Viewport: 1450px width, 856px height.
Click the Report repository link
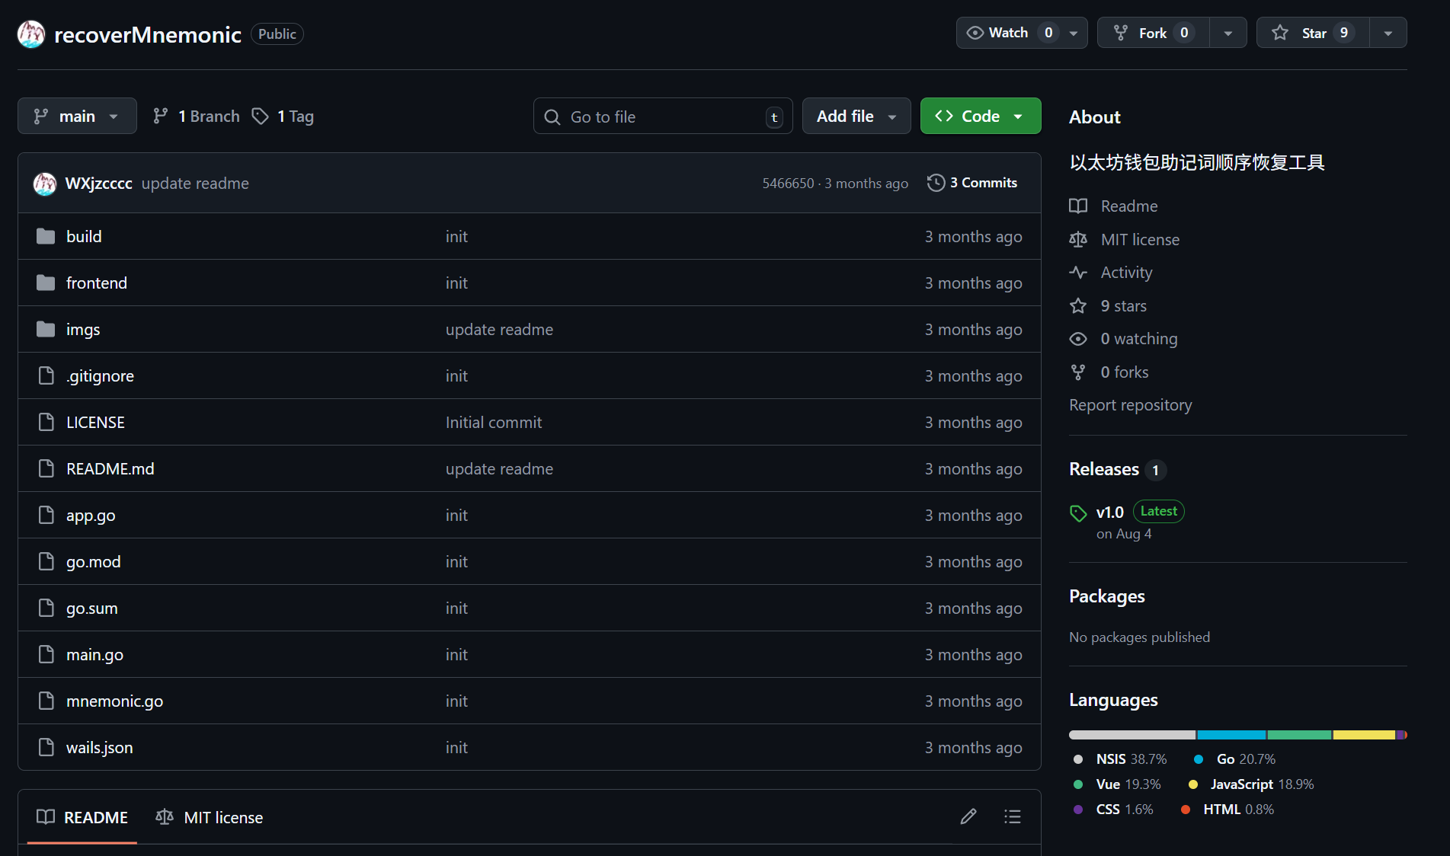1130,405
